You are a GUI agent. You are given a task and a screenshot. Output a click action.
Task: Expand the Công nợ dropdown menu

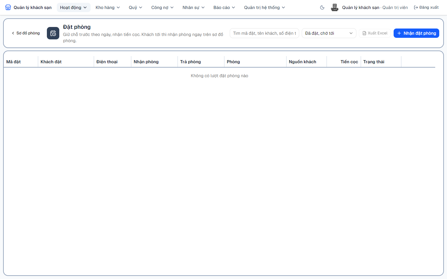pyautogui.click(x=162, y=7)
